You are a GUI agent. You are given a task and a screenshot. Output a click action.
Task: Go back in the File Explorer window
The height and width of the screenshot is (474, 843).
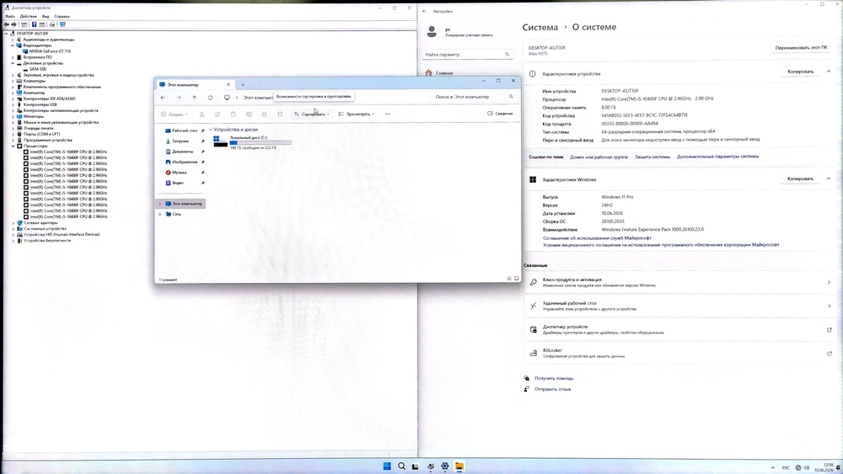tap(163, 98)
